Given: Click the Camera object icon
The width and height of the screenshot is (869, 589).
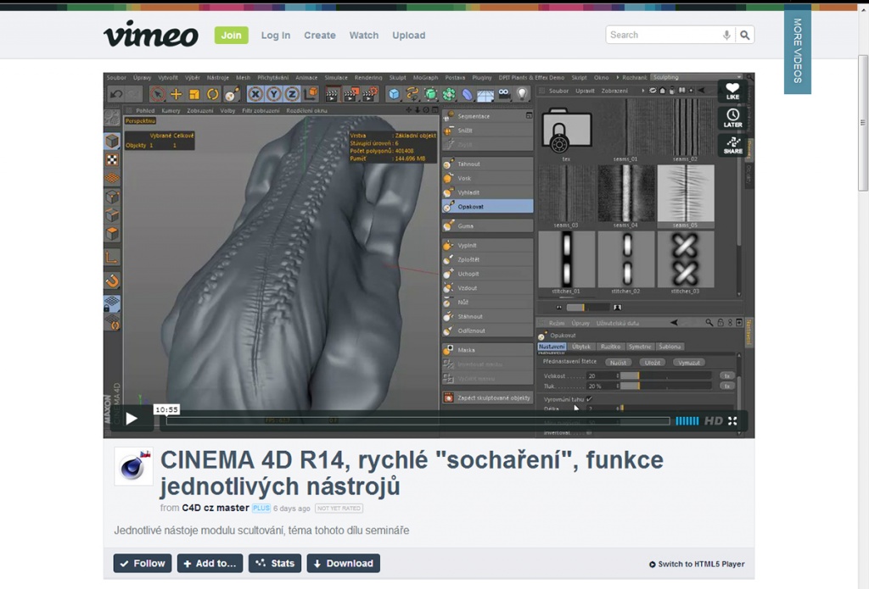Looking at the screenshot, I should pos(504,93).
